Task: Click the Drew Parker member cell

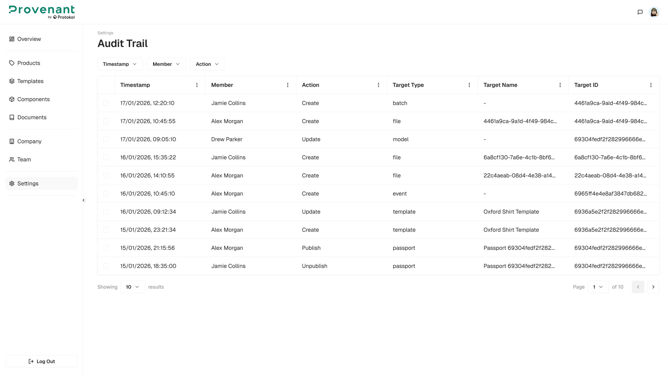Action: click(227, 139)
